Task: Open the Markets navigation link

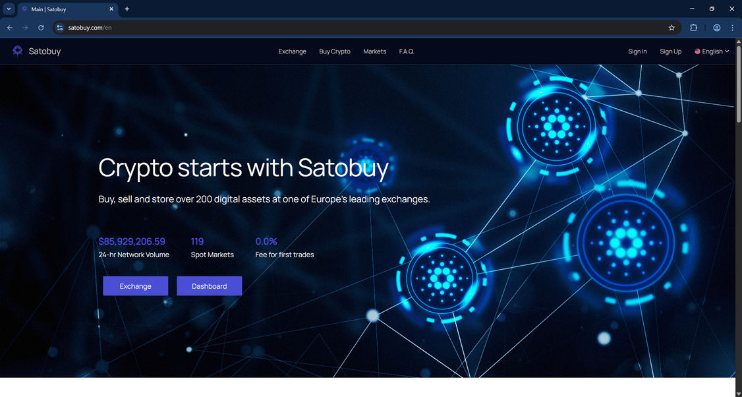Action: tap(374, 51)
